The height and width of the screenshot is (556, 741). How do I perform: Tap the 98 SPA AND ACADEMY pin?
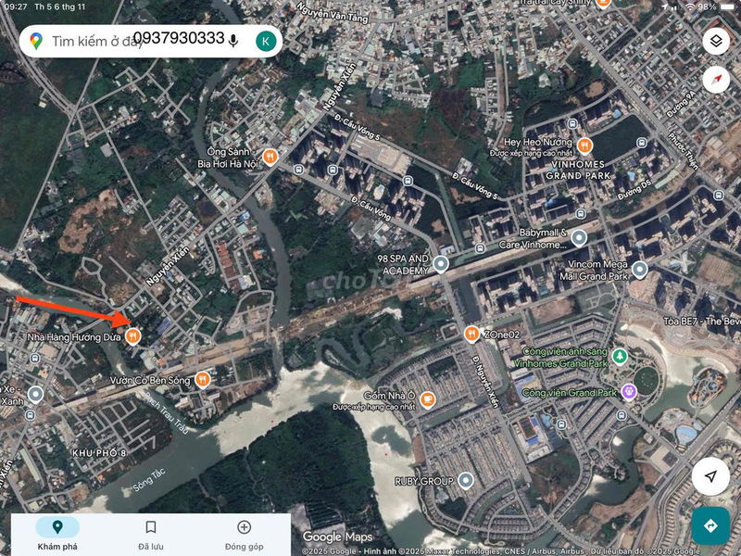point(441,264)
